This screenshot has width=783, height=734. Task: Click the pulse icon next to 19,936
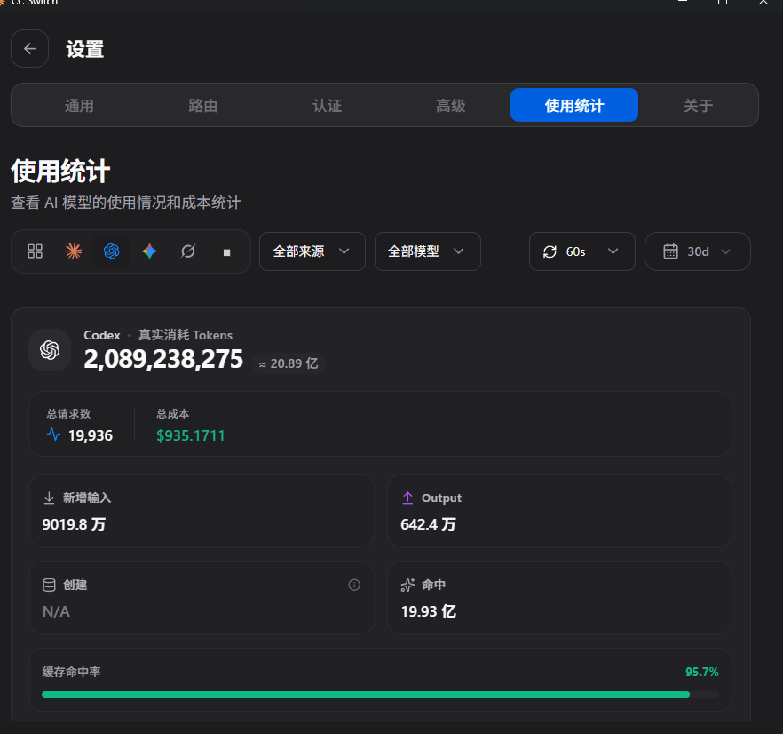[x=53, y=434]
